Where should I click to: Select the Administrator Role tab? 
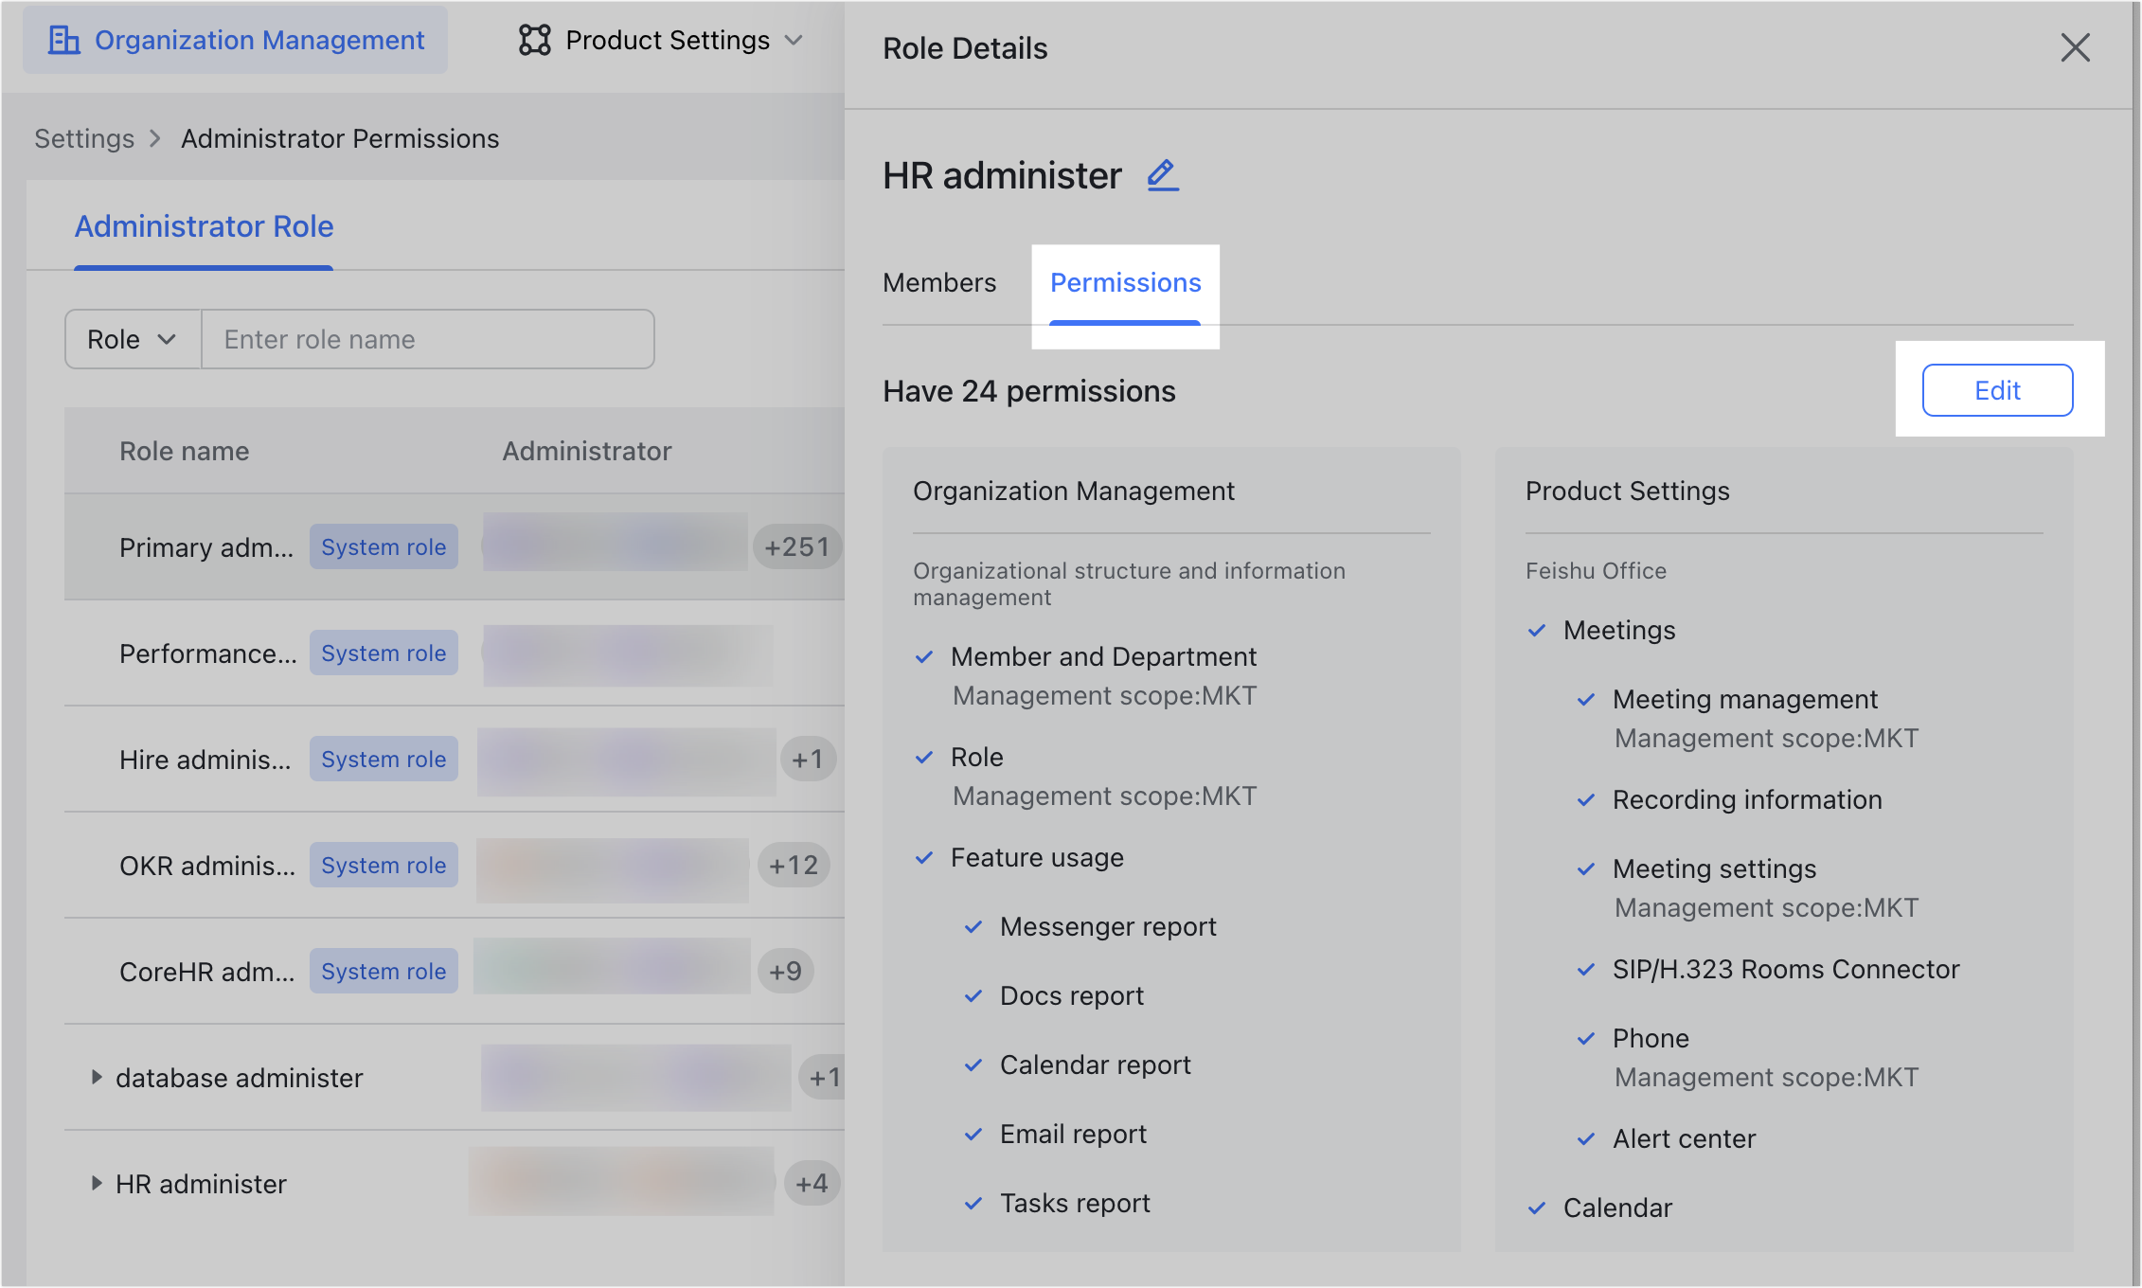coord(204,226)
